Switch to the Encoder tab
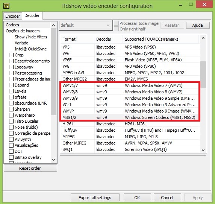215x204 pixels. [x=13, y=16]
